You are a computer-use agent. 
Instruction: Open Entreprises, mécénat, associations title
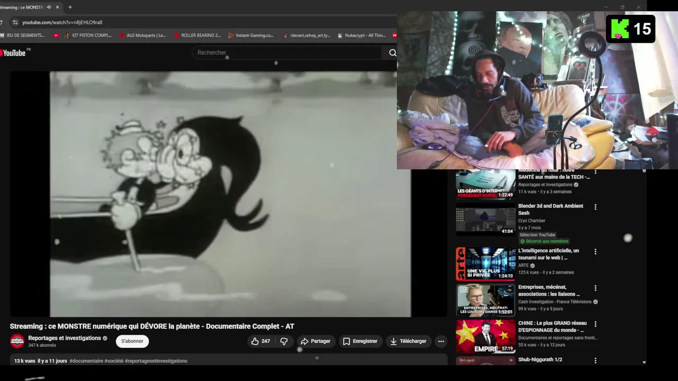point(549,291)
